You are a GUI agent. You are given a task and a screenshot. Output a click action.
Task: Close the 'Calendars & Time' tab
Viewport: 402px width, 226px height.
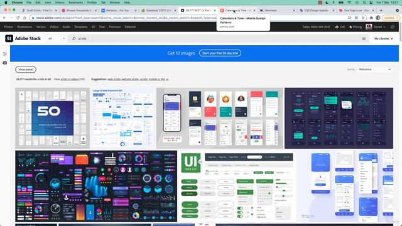(254, 10)
